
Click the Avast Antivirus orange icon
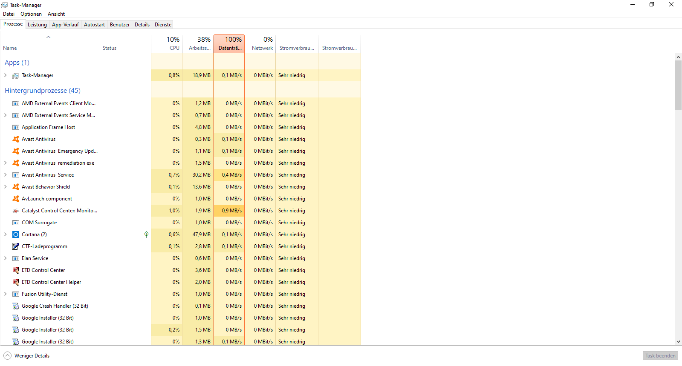[16, 139]
